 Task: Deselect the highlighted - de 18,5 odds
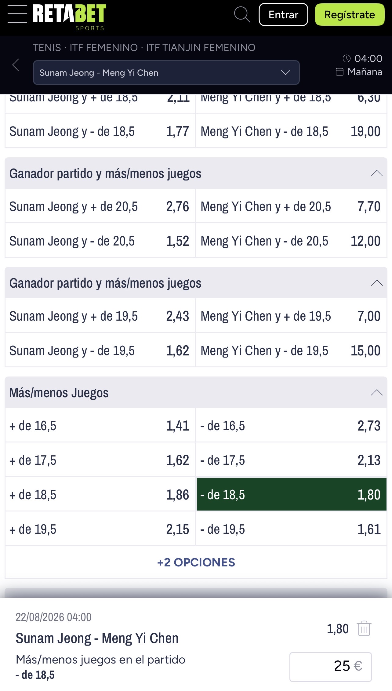coord(292,494)
